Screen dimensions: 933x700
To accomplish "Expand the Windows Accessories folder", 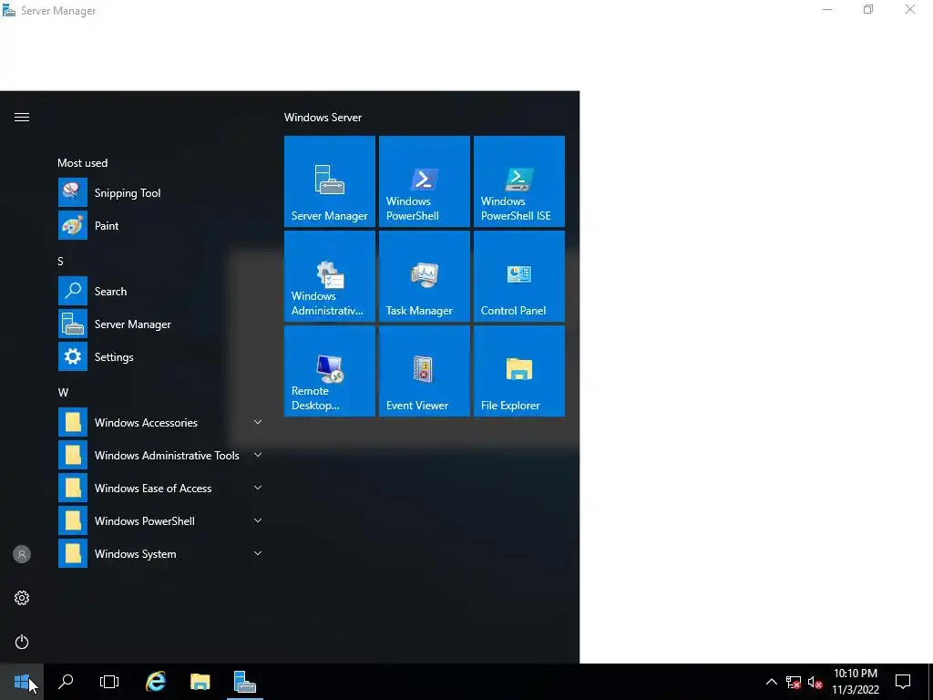I will coord(160,422).
